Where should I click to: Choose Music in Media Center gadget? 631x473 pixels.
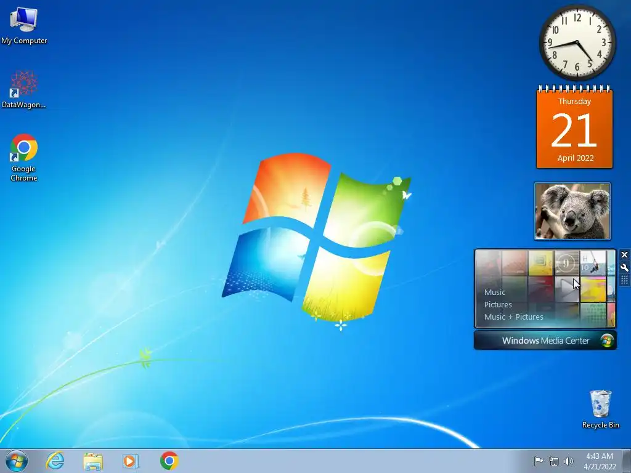[495, 293]
